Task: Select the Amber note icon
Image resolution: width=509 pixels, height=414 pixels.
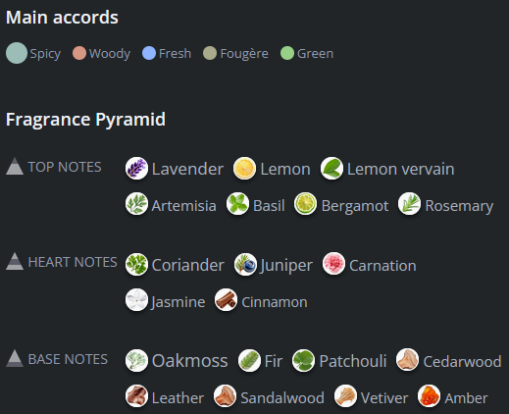Action: coord(429,396)
